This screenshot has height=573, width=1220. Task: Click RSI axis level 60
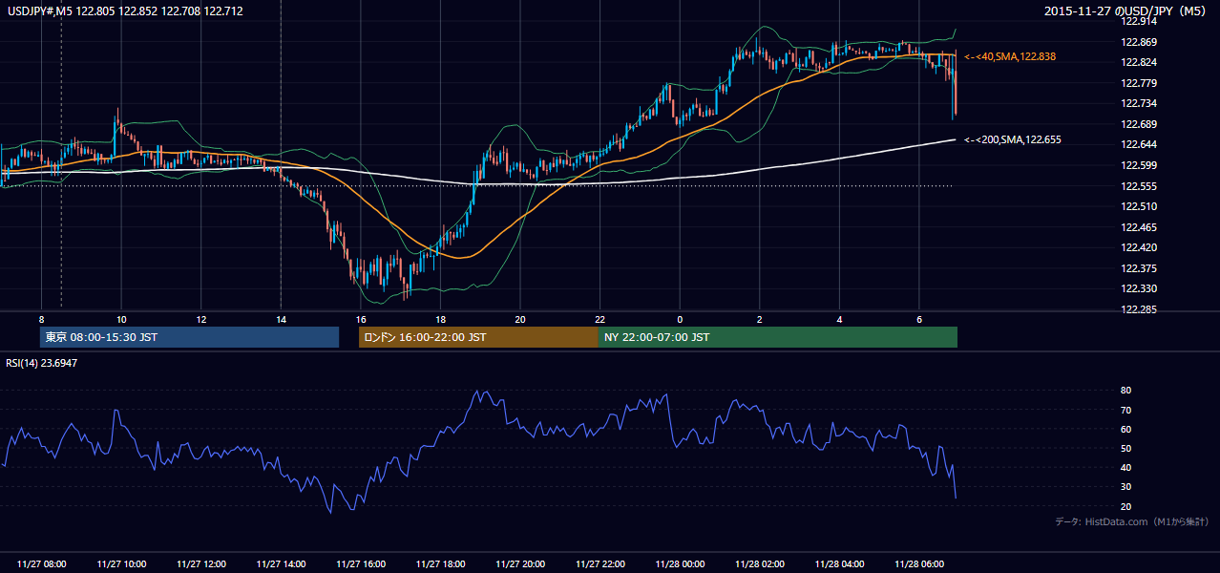tap(1126, 429)
